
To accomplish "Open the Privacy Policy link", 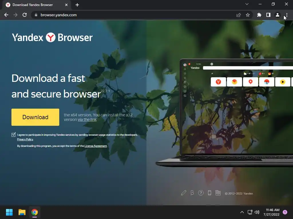I will 25,139.
